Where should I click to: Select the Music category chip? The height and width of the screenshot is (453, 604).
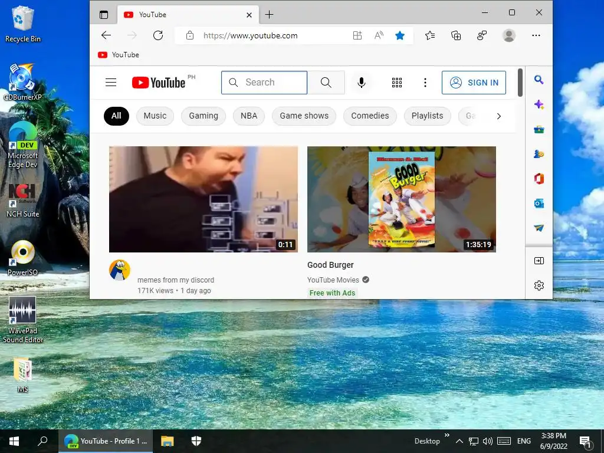point(155,116)
